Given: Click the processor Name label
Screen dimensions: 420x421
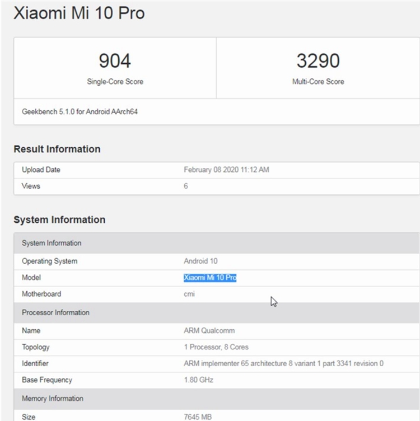Looking at the screenshot, I should (31, 330).
